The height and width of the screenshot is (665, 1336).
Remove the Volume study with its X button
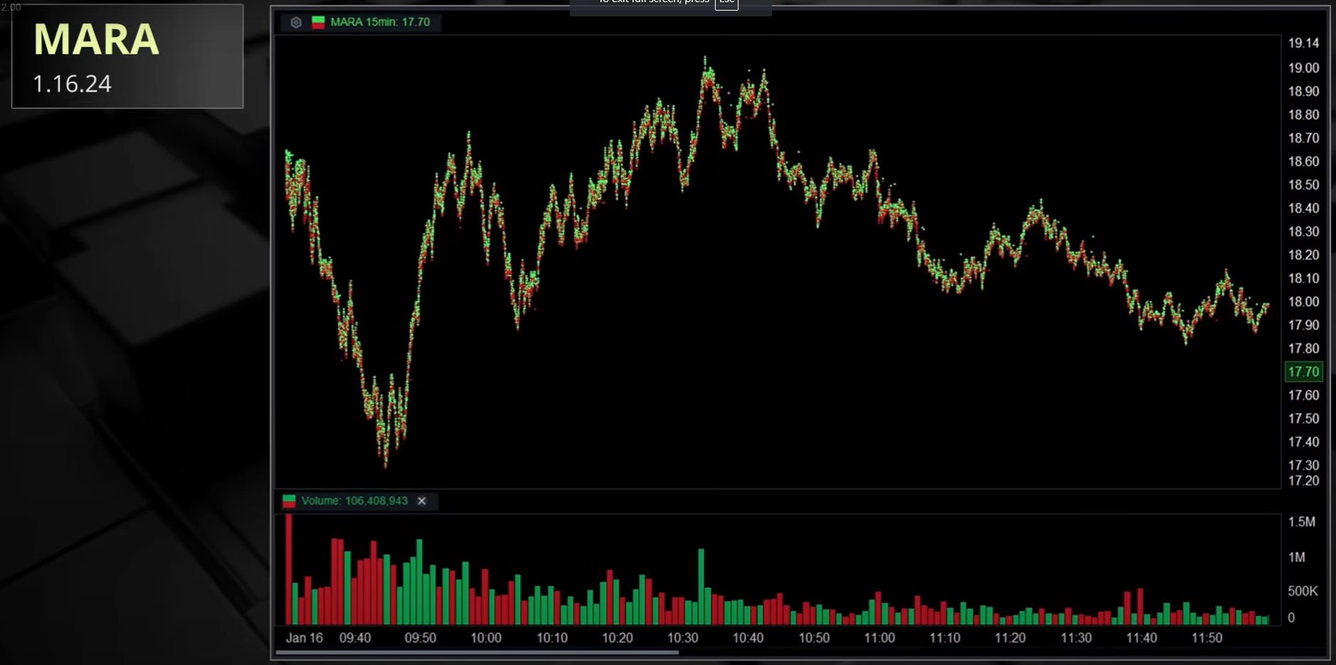422,501
